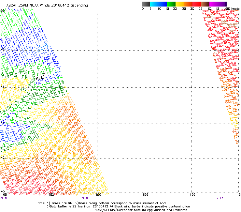
Task: Click the '>50 knots' legend label
Action: point(232,9)
